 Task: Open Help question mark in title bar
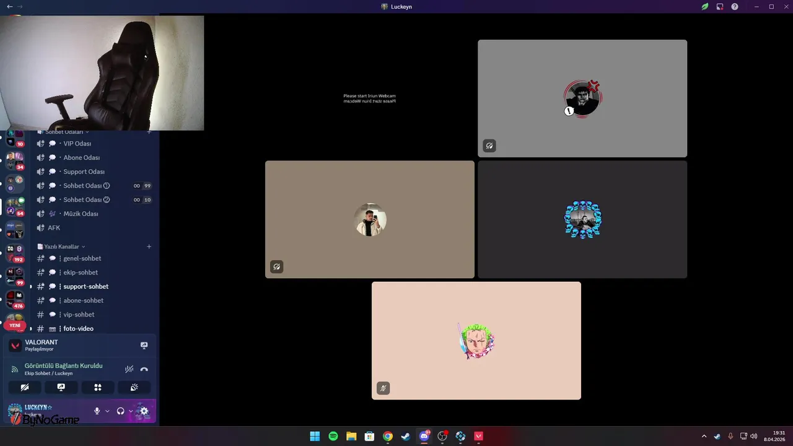point(735,6)
